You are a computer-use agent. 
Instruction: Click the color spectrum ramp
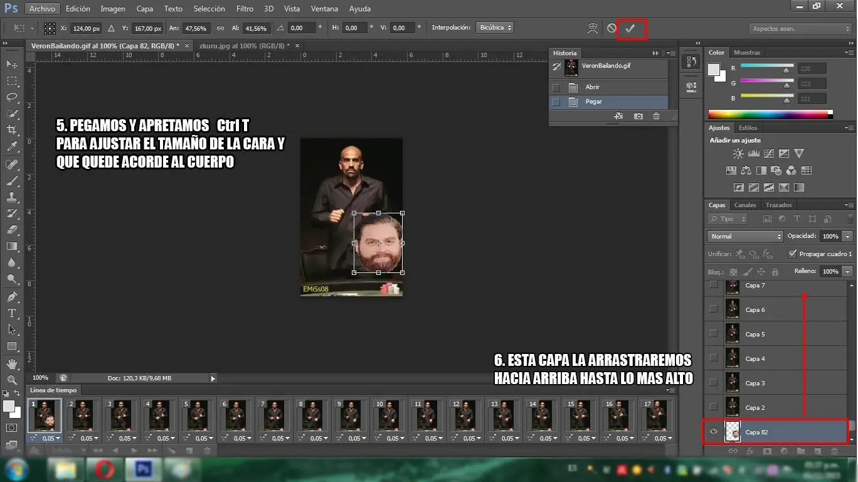(x=770, y=115)
